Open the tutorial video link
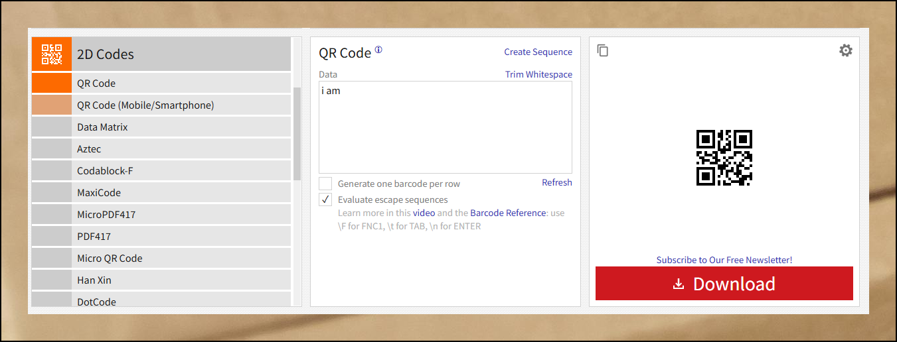This screenshot has width=897, height=342. [424, 213]
